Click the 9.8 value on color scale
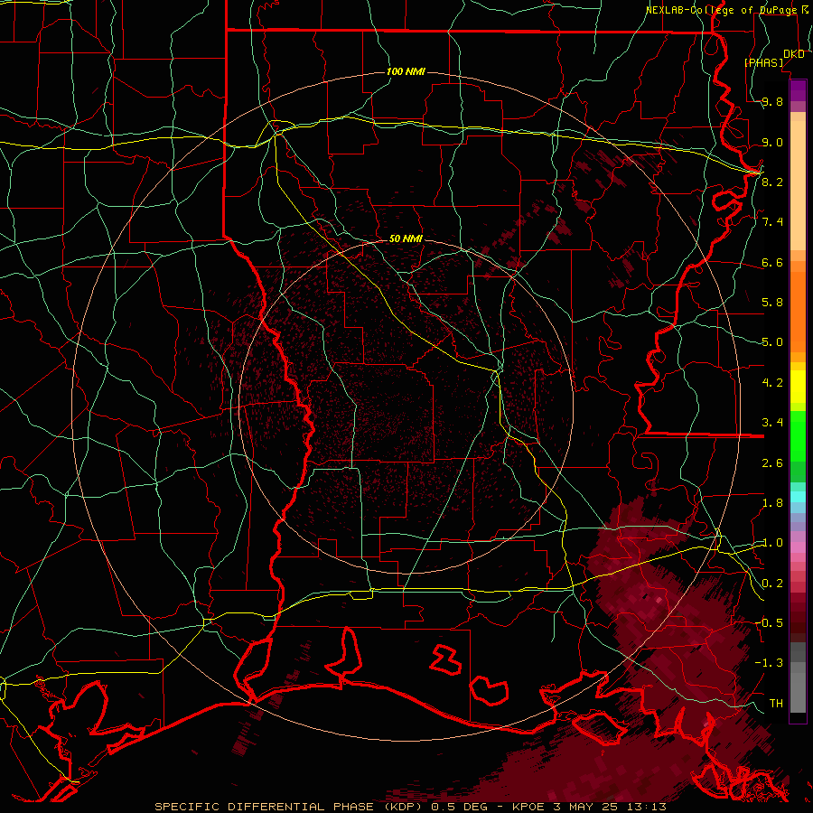The image size is (813, 813). point(772,102)
